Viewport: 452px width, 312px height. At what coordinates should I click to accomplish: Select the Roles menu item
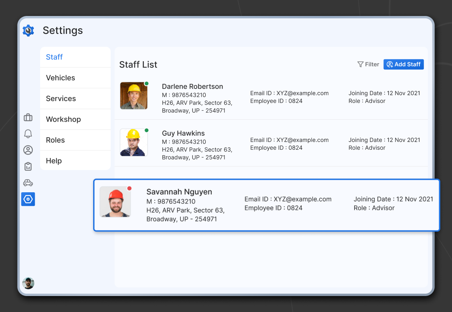76,140
